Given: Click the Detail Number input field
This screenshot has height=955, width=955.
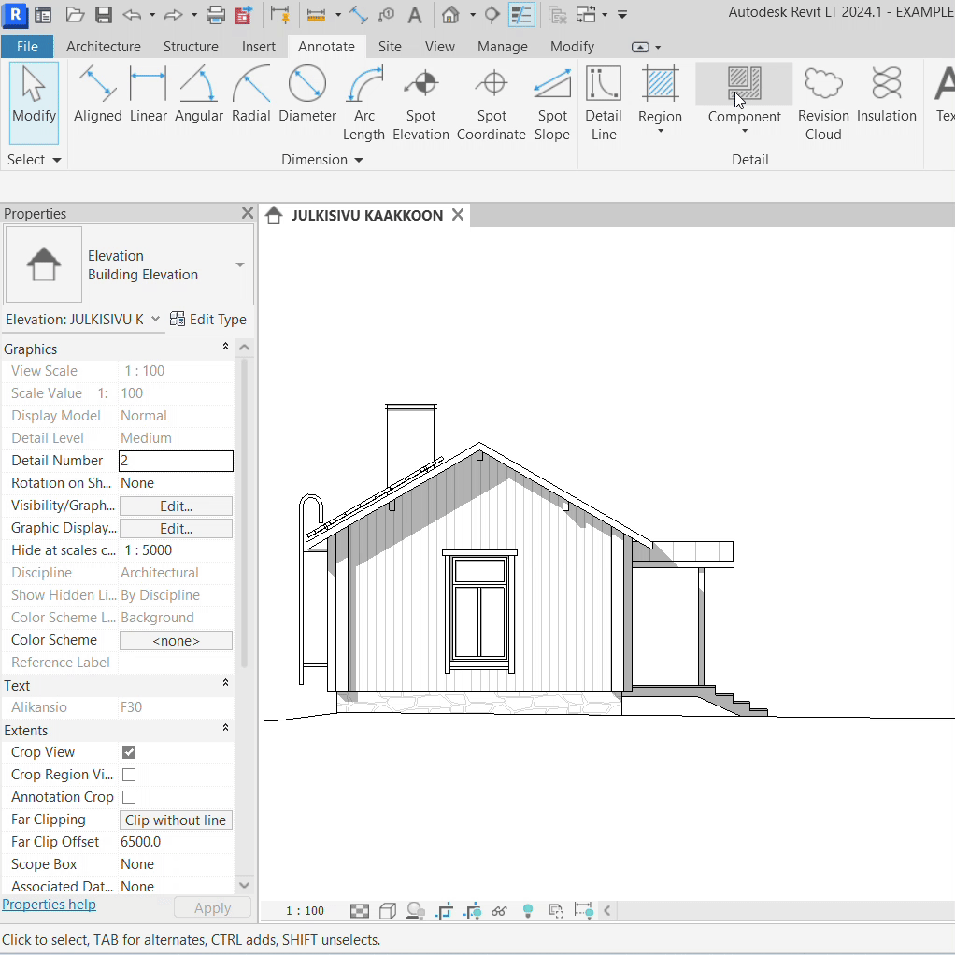Looking at the screenshot, I should 176,461.
